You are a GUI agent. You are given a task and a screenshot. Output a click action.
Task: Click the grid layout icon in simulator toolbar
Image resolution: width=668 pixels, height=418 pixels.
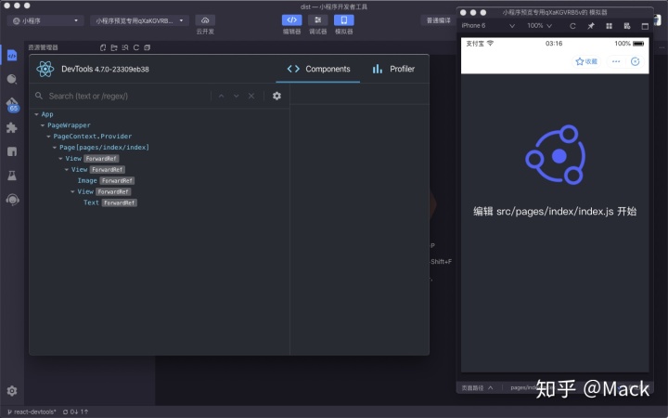[x=610, y=26]
